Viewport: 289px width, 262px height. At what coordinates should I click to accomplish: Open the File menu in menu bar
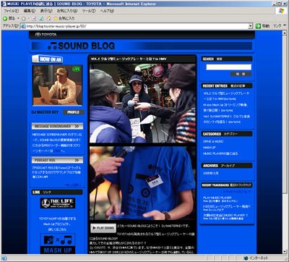tap(11, 11)
